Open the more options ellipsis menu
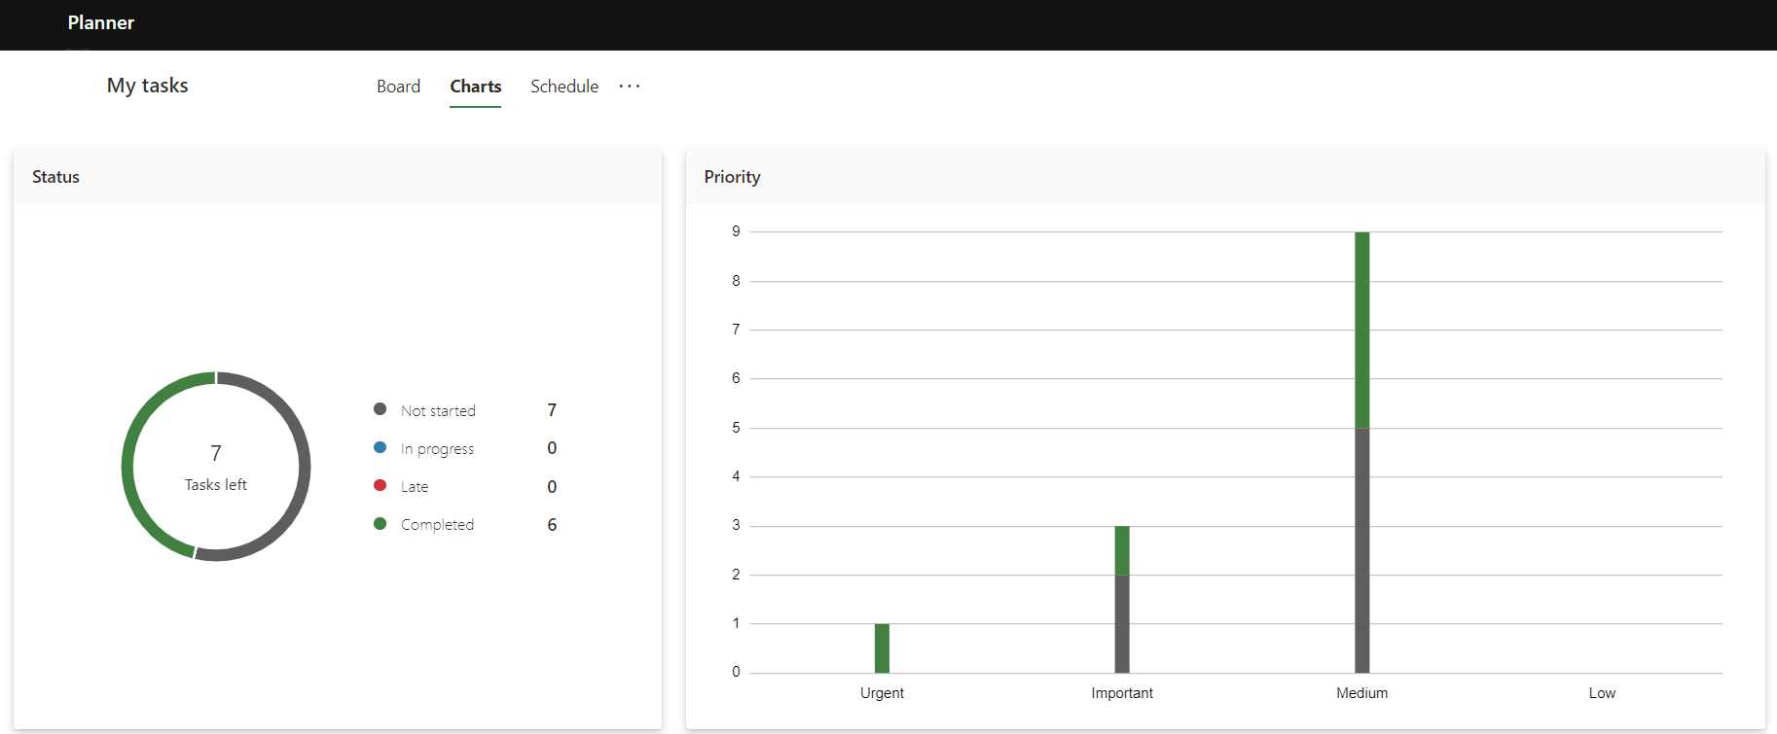The width and height of the screenshot is (1777, 734). pyautogui.click(x=630, y=87)
